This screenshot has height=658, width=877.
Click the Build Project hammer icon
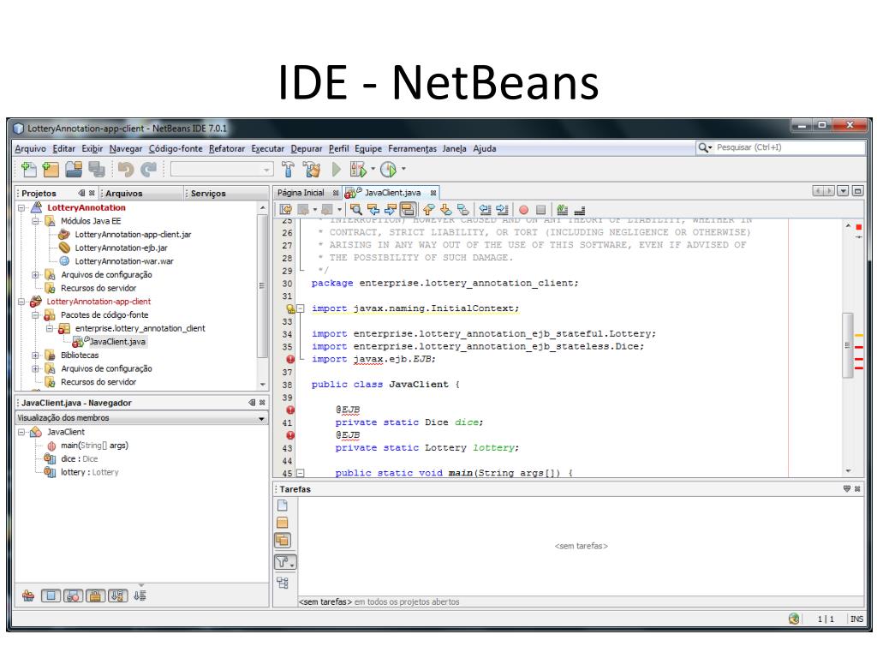(289, 170)
